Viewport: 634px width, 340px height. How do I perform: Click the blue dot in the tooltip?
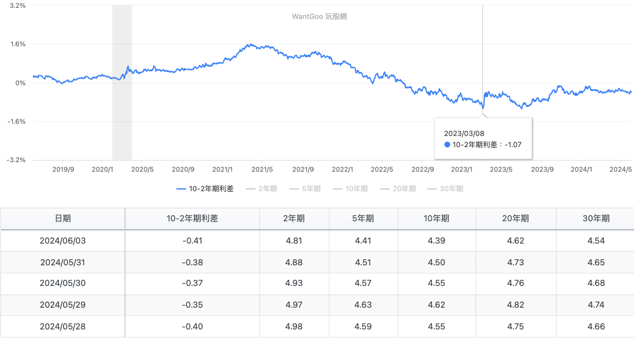click(447, 145)
